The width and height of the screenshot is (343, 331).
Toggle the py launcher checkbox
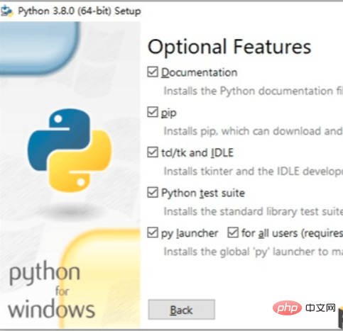pos(153,232)
